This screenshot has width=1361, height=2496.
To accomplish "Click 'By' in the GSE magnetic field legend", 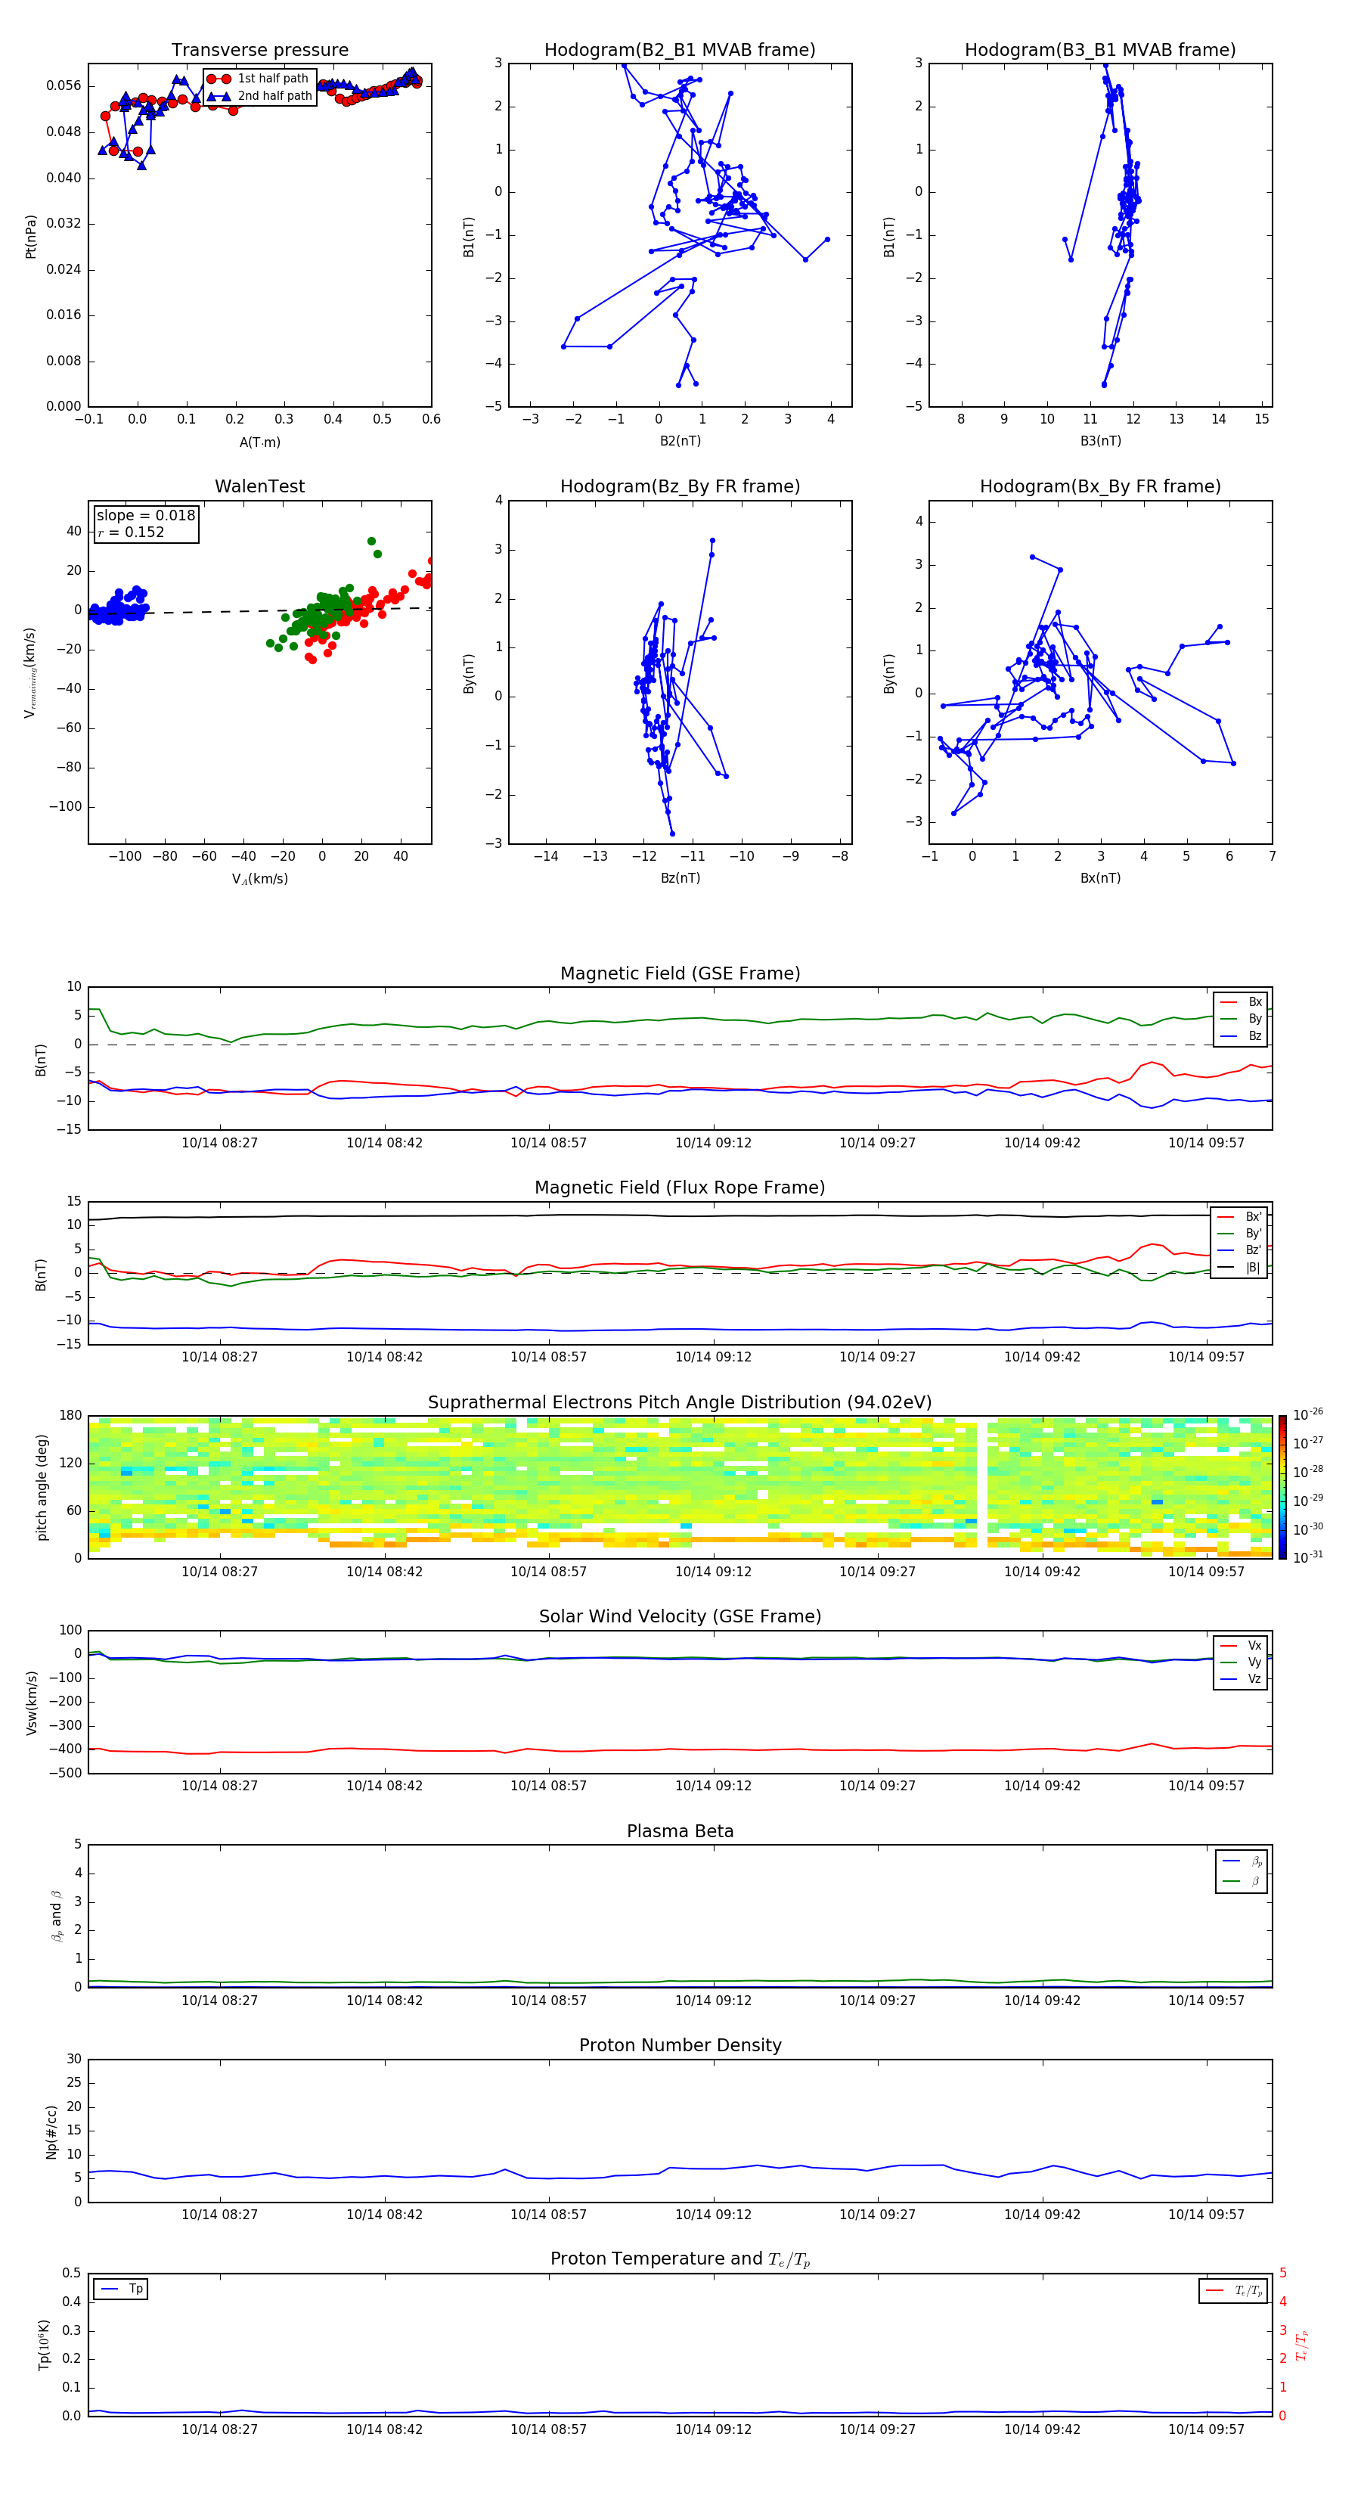I will [1241, 1018].
